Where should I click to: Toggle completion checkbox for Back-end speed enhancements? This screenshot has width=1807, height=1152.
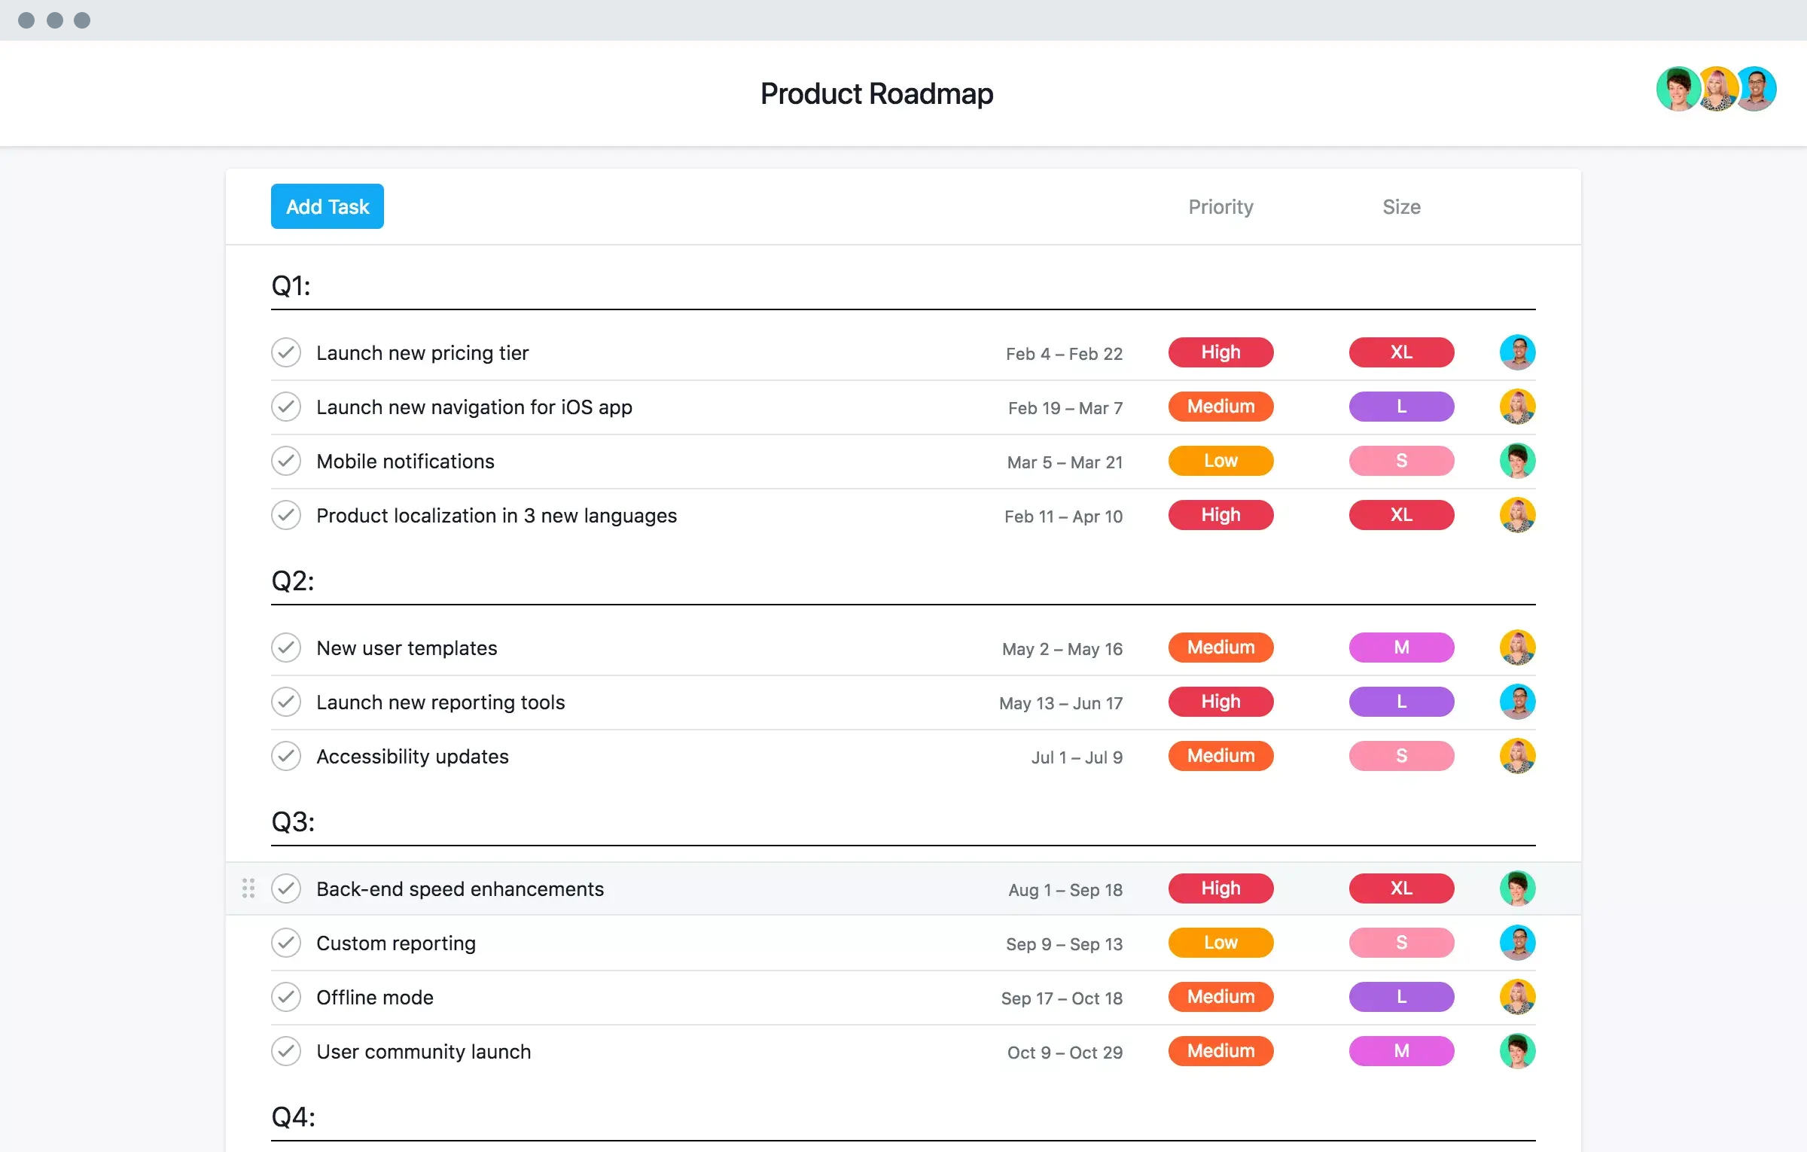(286, 888)
